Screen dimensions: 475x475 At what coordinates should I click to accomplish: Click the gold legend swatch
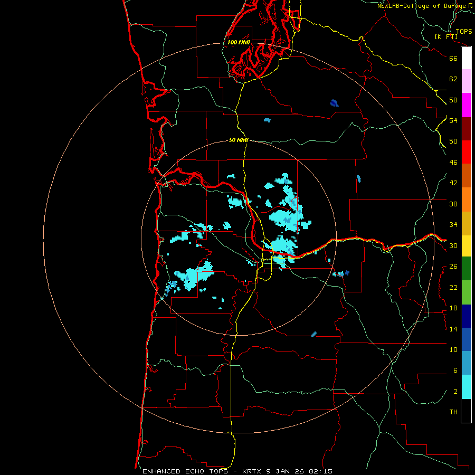tap(466, 224)
